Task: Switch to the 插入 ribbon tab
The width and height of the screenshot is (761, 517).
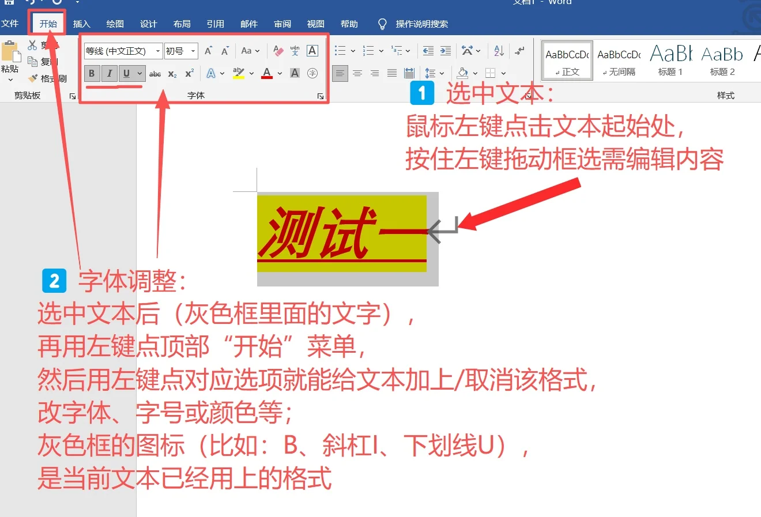Action: coord(81,24)
